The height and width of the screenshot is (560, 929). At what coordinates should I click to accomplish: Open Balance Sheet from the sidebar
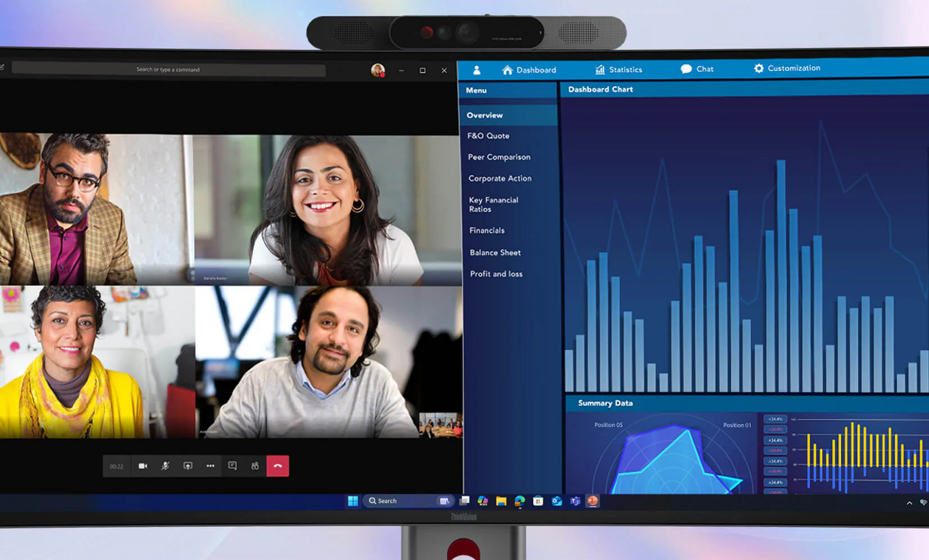pos(495,253)
